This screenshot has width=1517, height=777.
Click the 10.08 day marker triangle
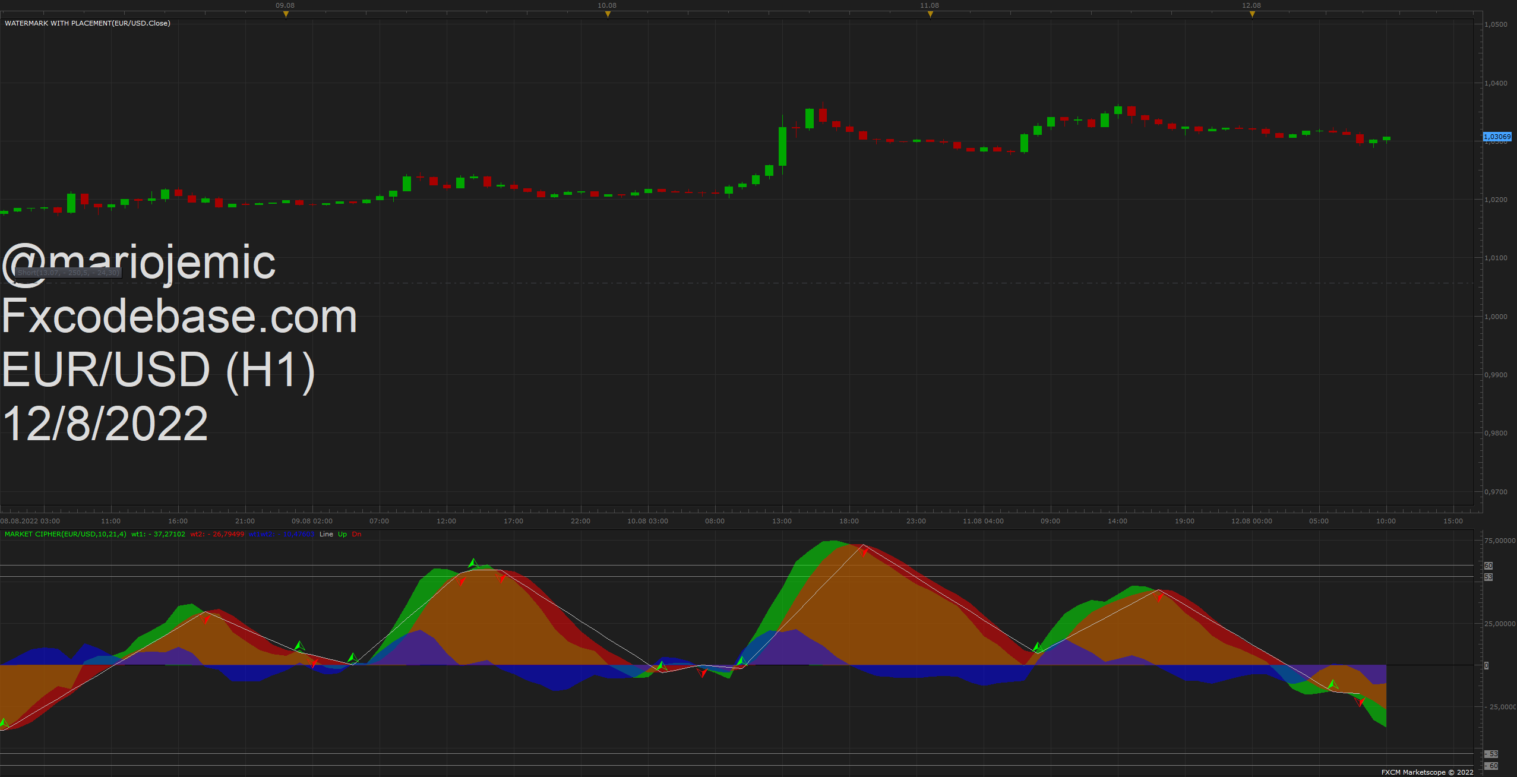tap(608, 14)
